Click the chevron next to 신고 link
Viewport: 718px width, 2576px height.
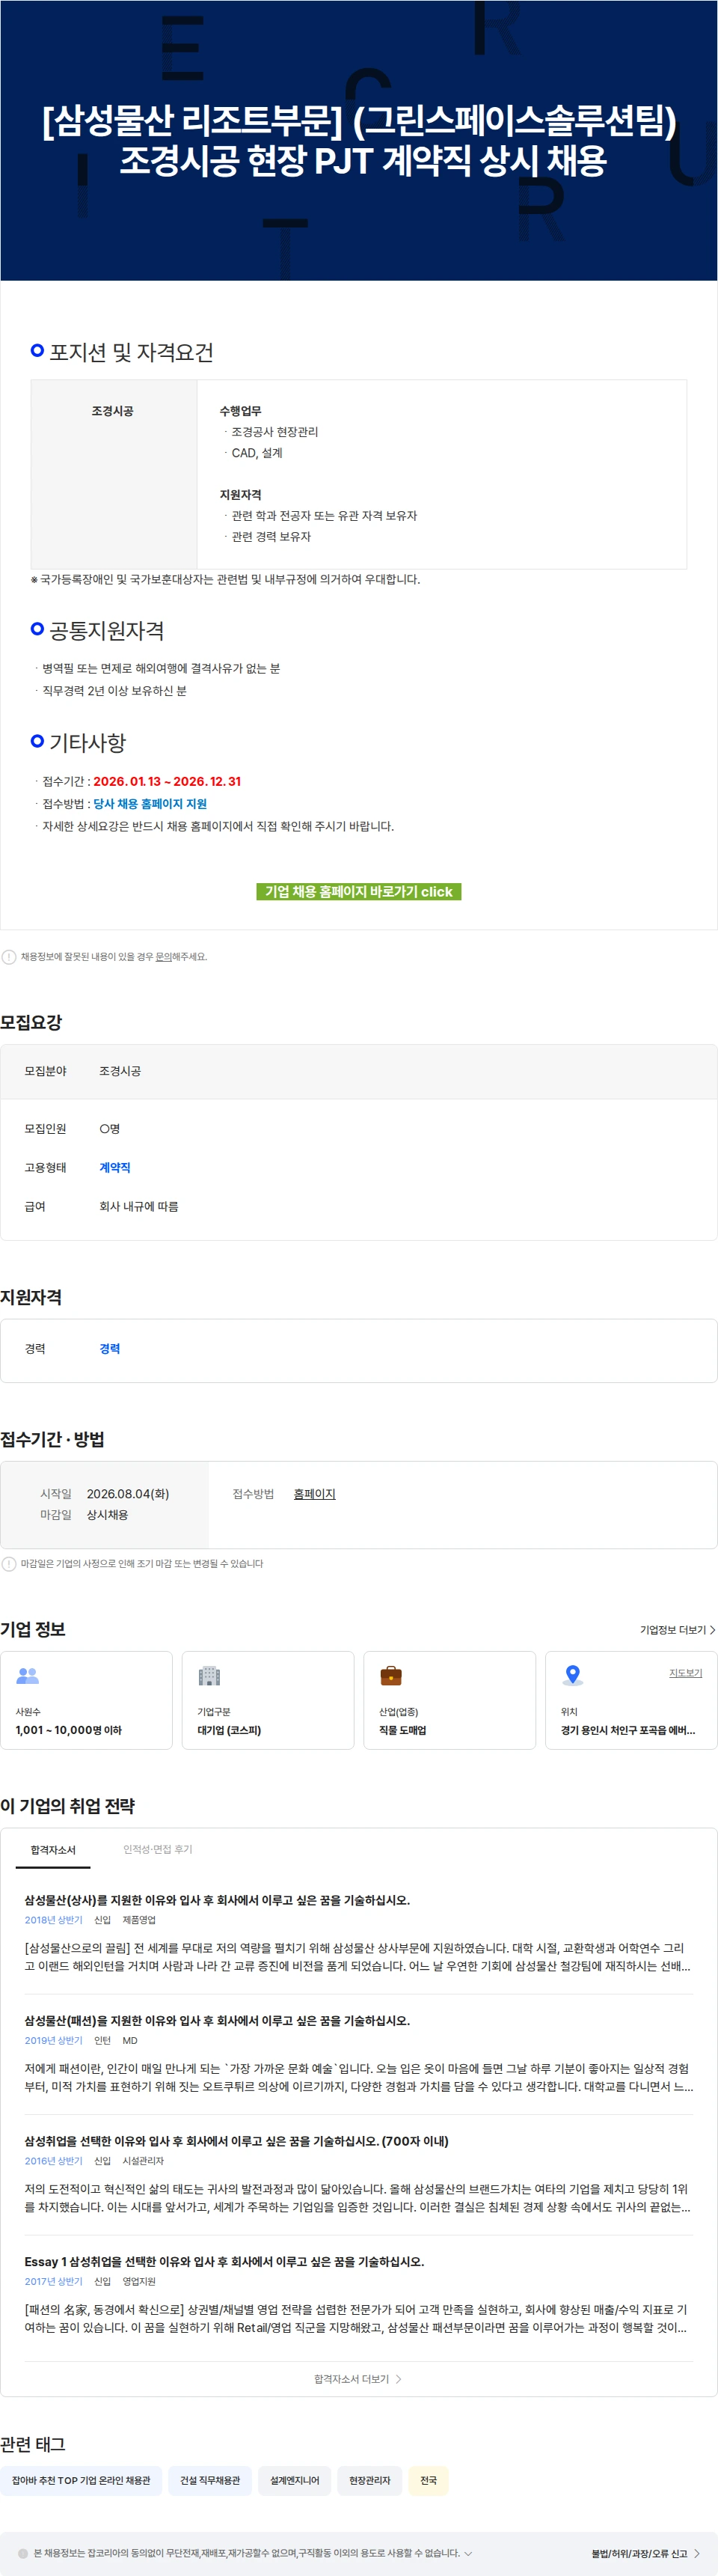pos(697,2553)
